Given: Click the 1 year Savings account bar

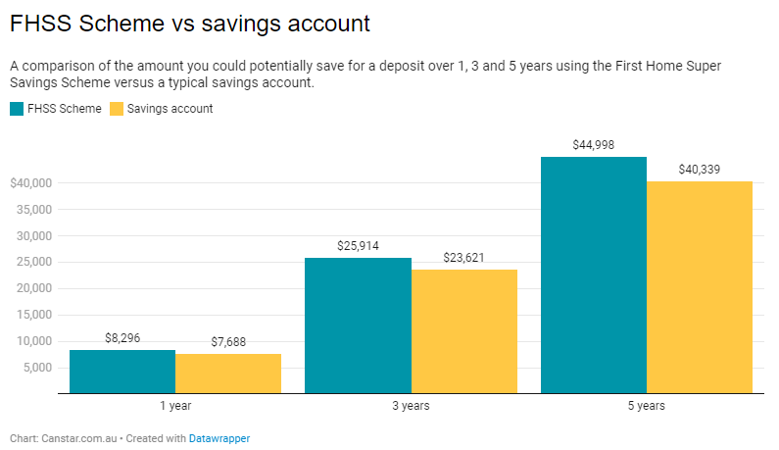Looking at the screenshot, I should click(x=228, y=374).
